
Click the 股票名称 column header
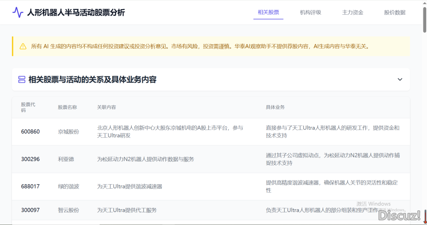coord(67,107)
